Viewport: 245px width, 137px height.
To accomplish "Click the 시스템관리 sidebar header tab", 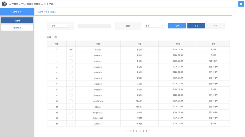I will (17, 12).
